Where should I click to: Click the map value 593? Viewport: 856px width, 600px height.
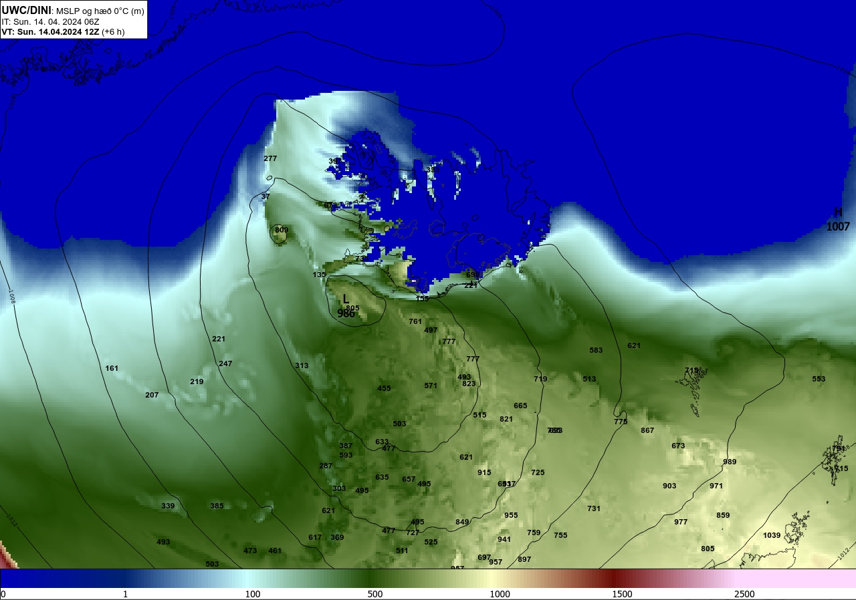(346, 455)
